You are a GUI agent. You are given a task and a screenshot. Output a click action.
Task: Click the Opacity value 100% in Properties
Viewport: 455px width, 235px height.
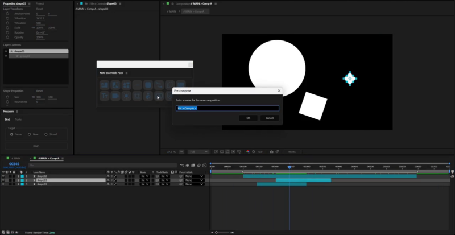tap(40, 37)
